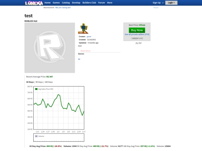Open the Home menu item
202x151 pixels.
pyautogui.click(x=48, y=3)
